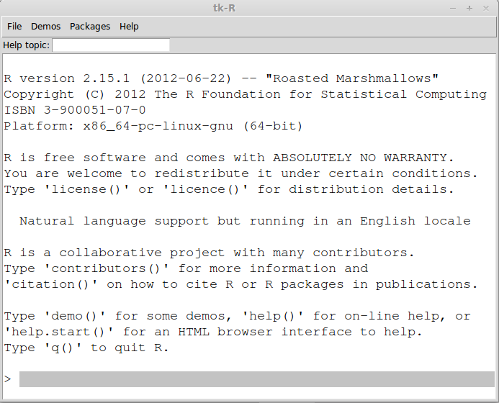This screenshot has width=499, height=403.
Task: Open the File menu
Action: pos(14,27)
